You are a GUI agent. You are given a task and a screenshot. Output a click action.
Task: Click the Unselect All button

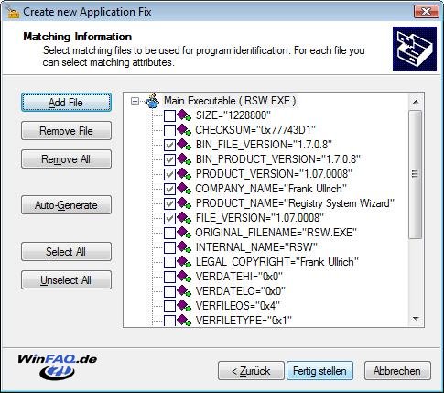click(66, 280)
